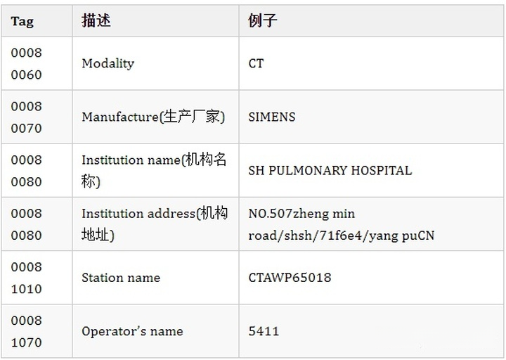Click the Tag column header
This screenshot has height=360, width=506.
coord(22,21)
